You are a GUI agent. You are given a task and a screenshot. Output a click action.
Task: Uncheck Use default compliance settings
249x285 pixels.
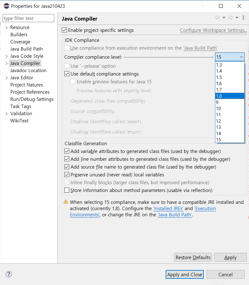tap(67, 74)
